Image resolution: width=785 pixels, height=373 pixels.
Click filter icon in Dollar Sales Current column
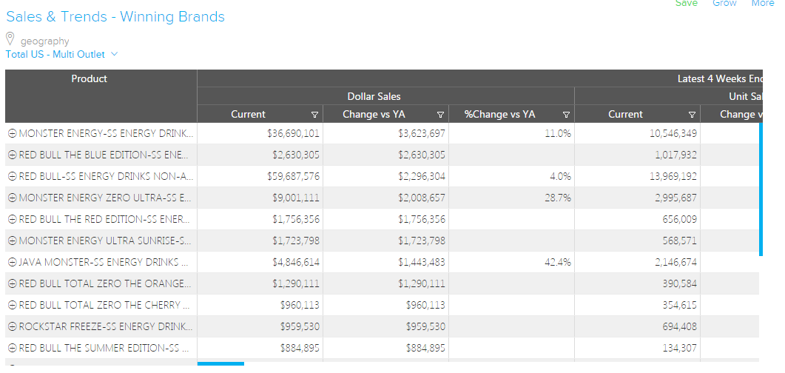[x=314, y=115]
